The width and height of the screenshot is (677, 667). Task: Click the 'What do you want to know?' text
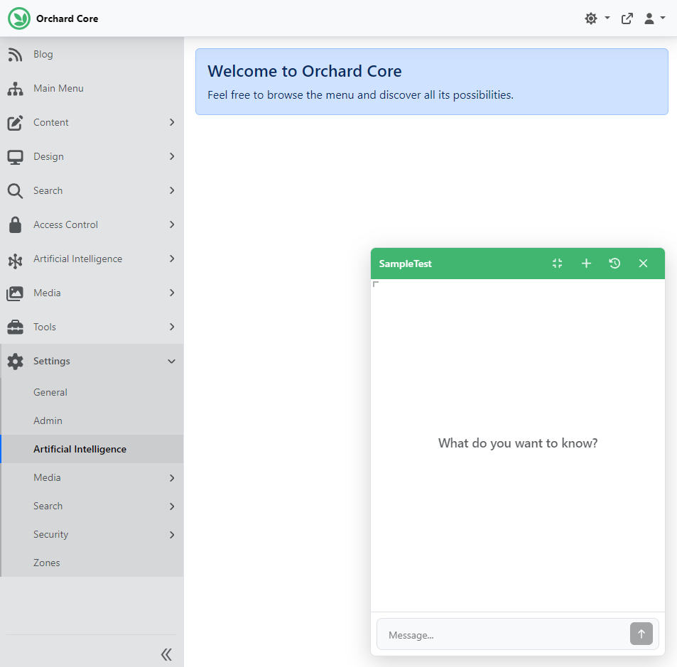(x=518, y=443)
